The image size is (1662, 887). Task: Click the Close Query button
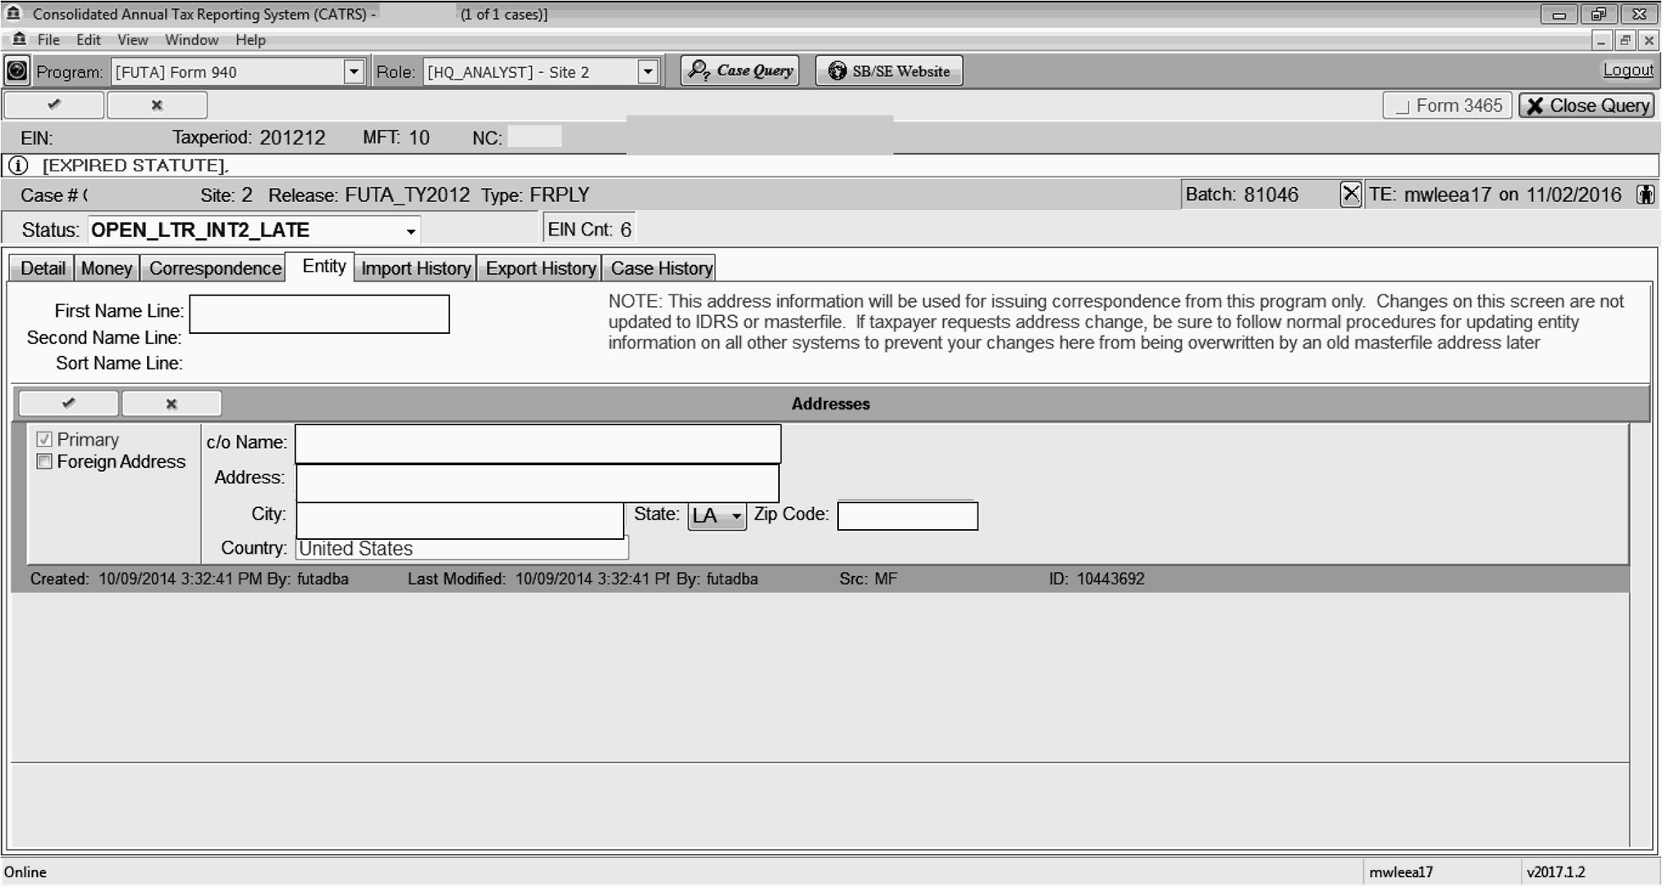coord(1586,106)
